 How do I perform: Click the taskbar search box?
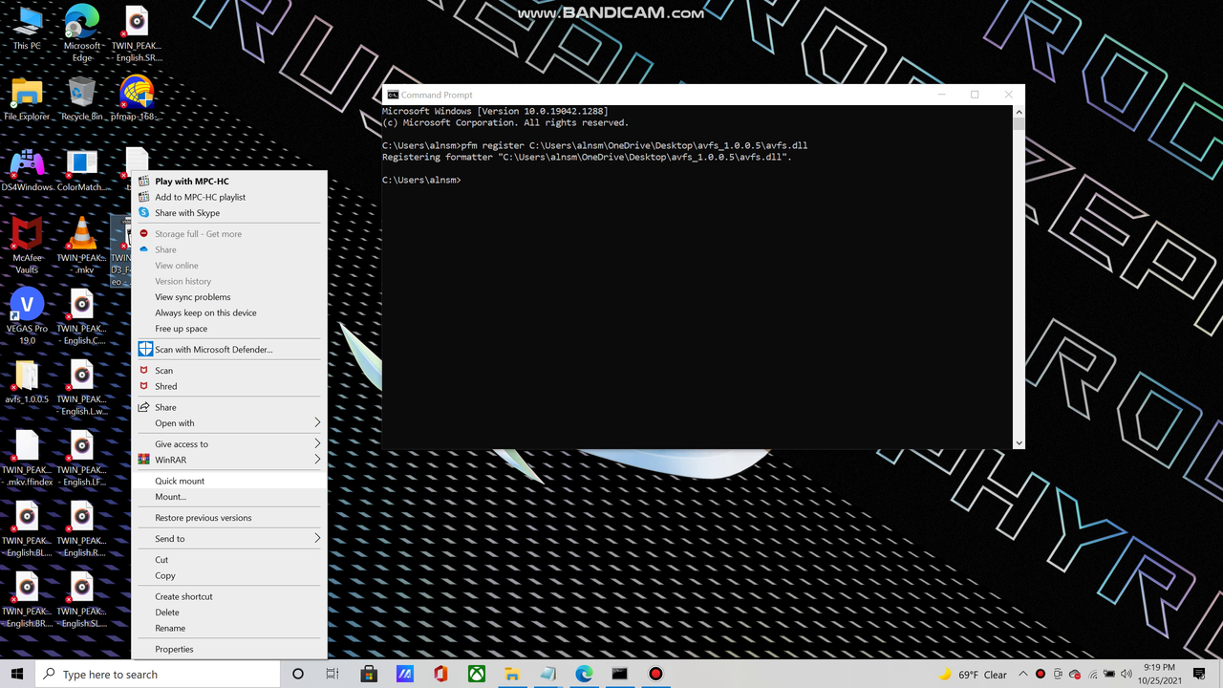point(158,674)
